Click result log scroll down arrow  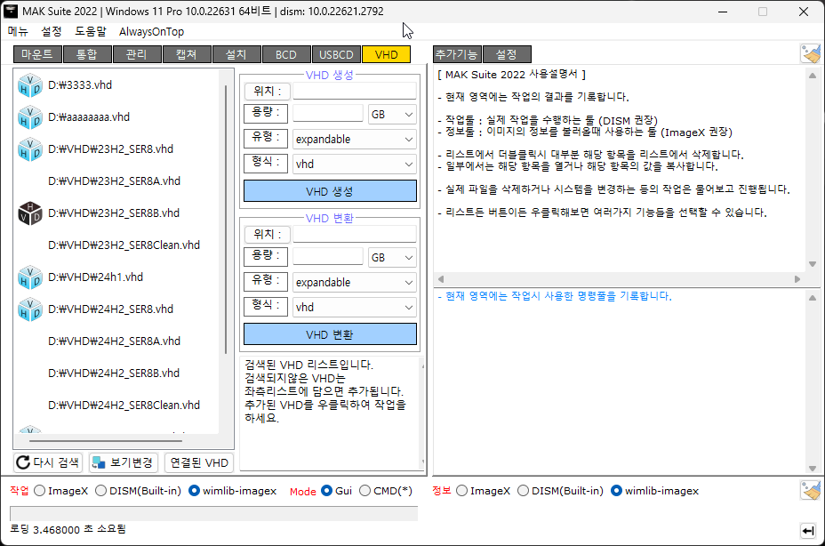[x=813, y=264]
